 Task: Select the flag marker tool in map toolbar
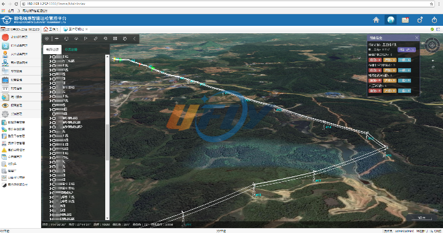[x=86, y=39]
